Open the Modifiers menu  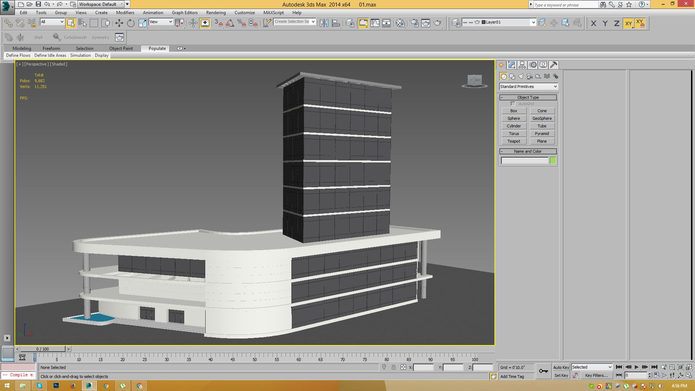pyautogui.click(x=125, y=13)
